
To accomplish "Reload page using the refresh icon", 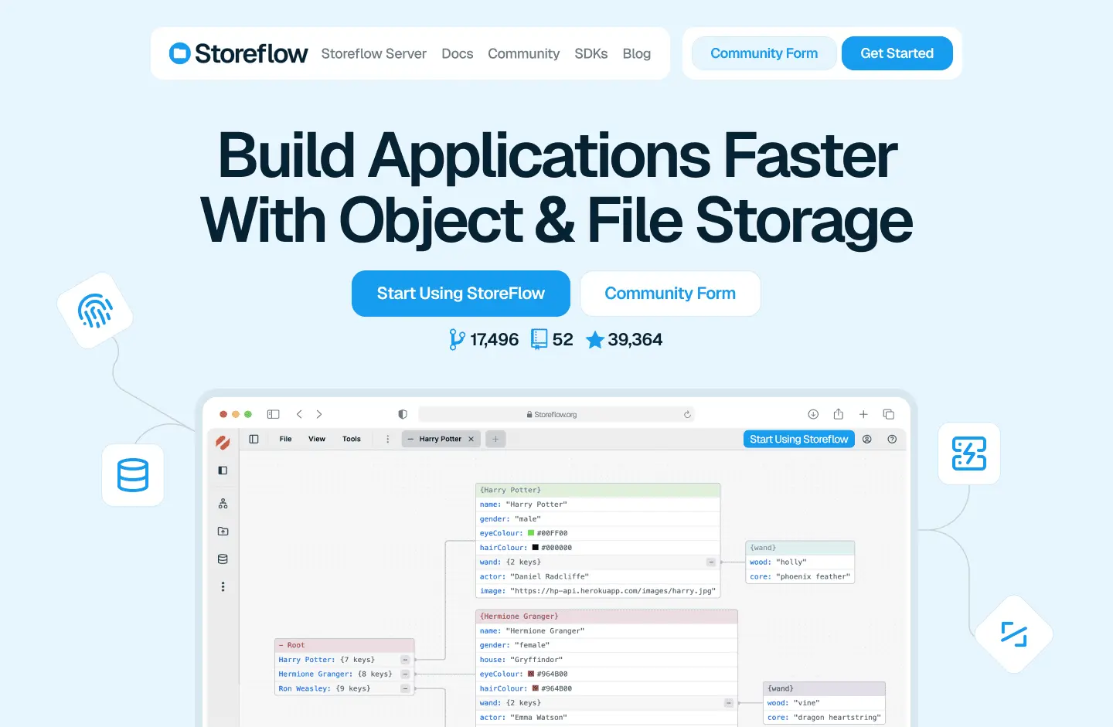I will coord(687,414).
